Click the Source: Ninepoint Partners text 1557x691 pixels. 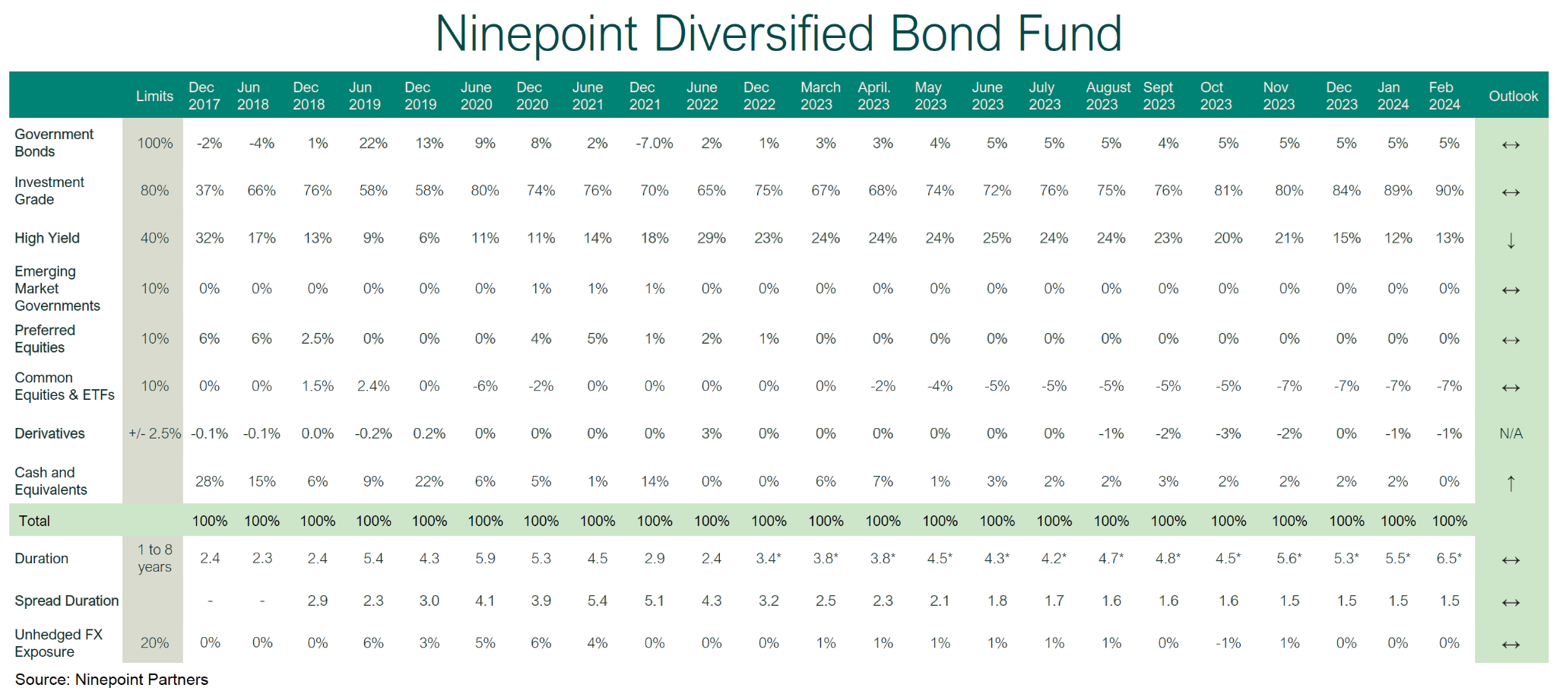[x=112, y=680]
